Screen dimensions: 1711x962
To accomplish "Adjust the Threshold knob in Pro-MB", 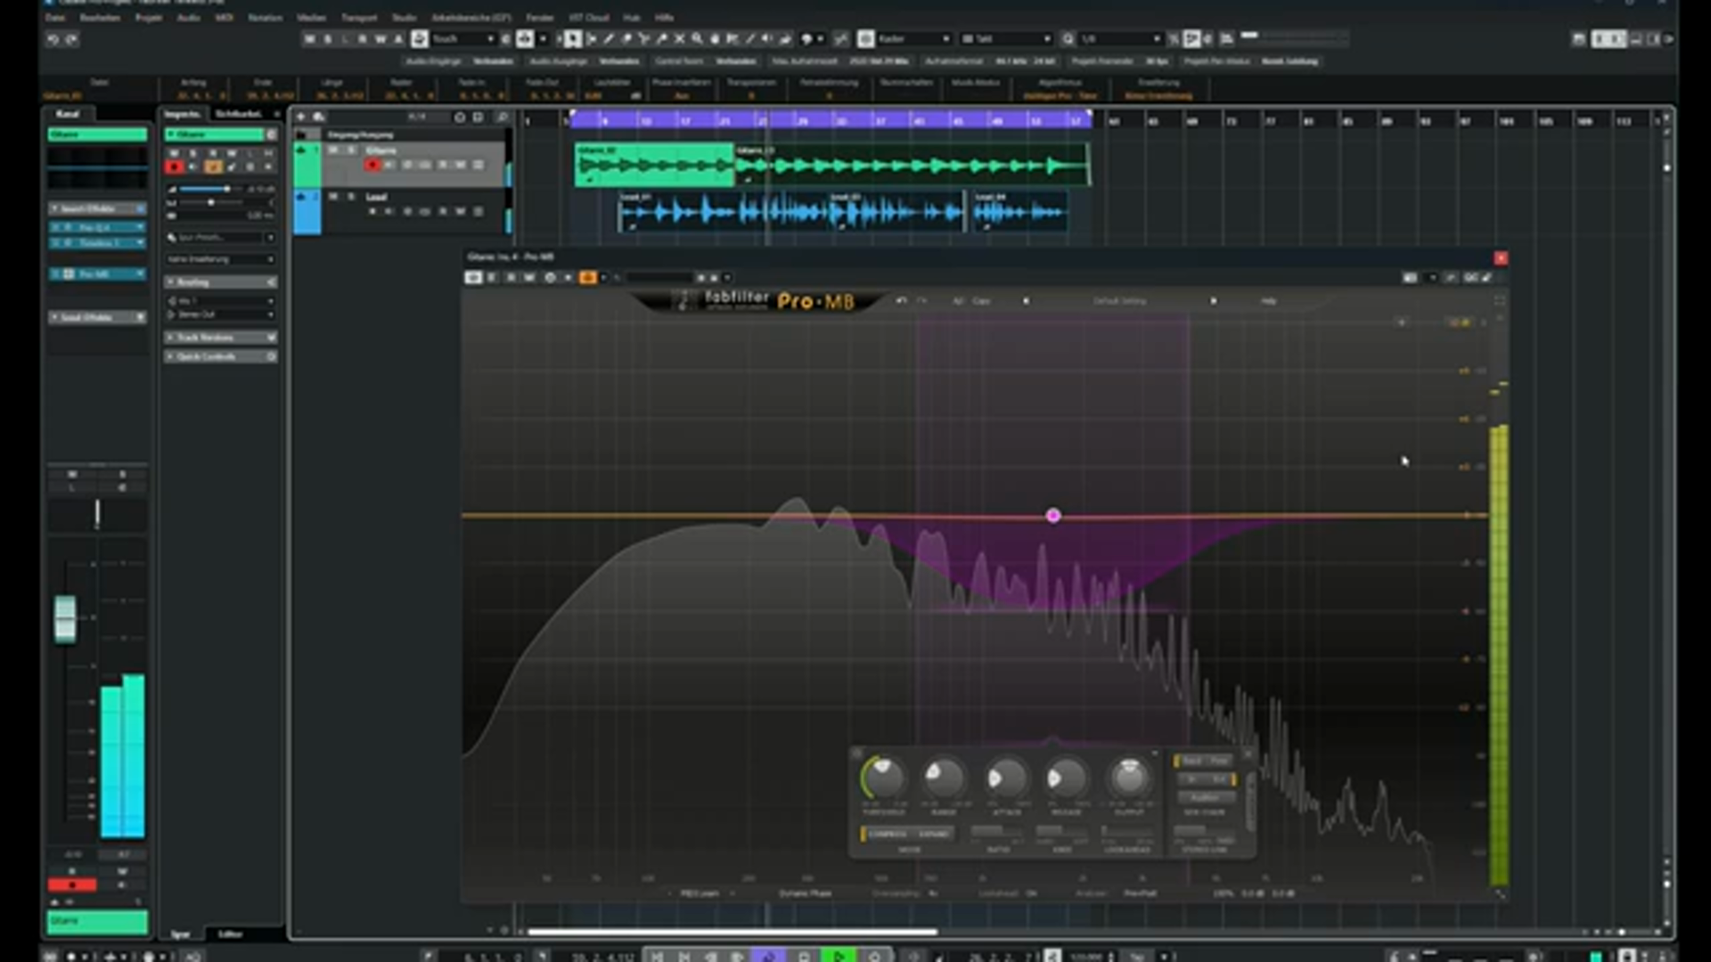I will tap(884, 778).
